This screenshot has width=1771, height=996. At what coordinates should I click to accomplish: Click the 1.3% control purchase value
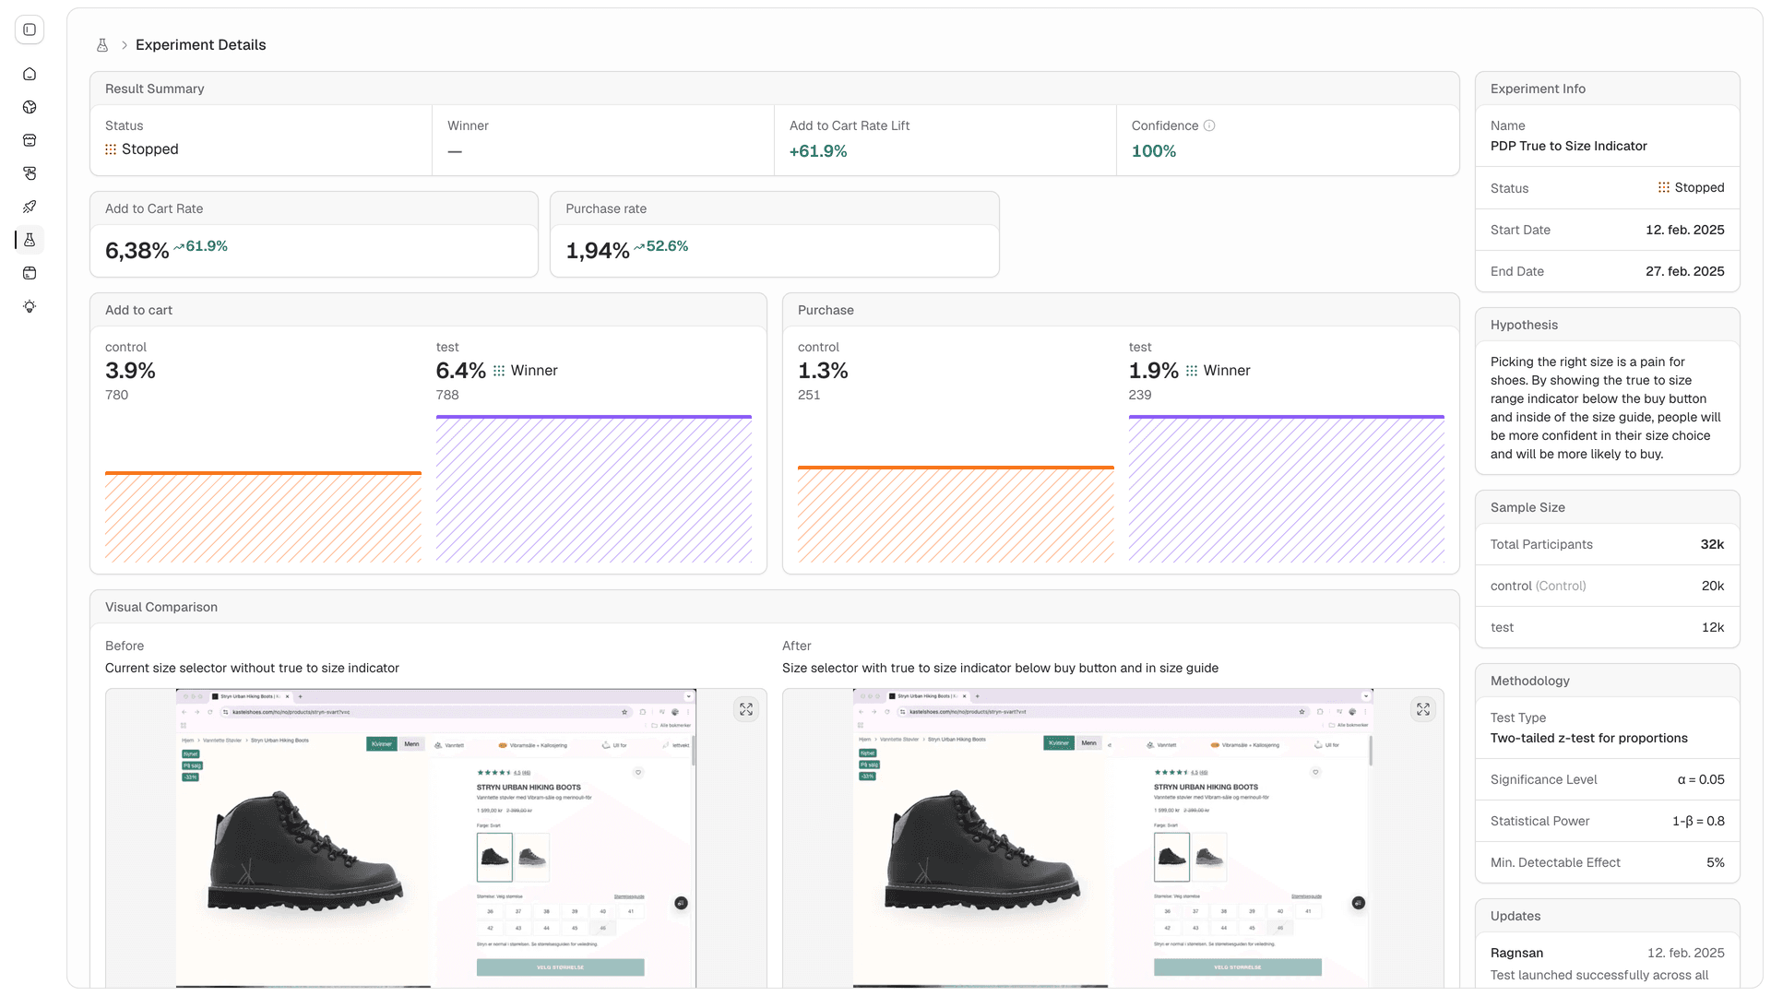[x=823, y=371]
